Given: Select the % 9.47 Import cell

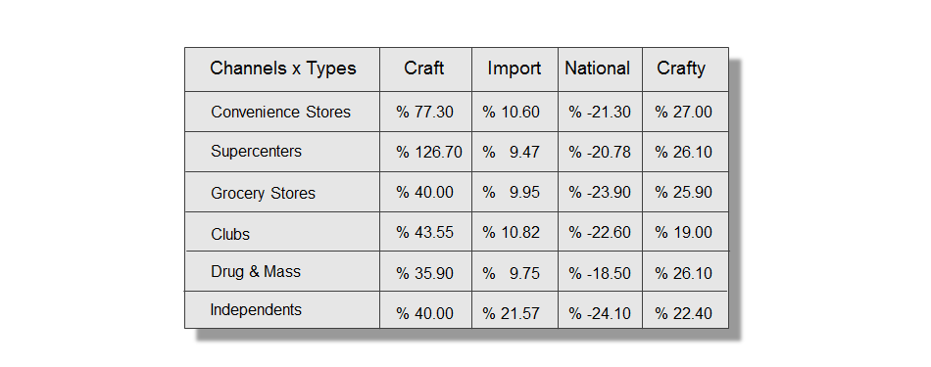Looking at the screenshot, I should (x=514, y=152).
